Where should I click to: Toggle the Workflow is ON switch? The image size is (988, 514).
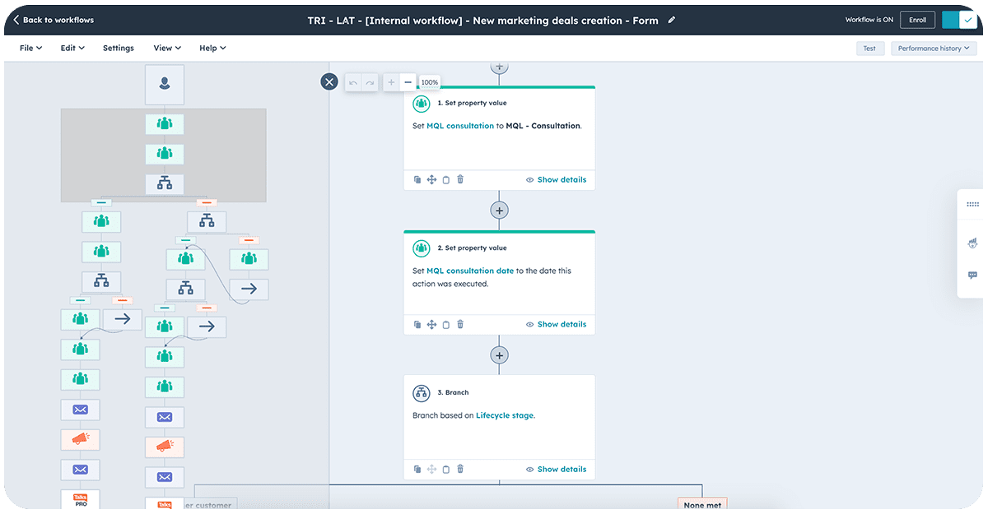tap(958, 20)
